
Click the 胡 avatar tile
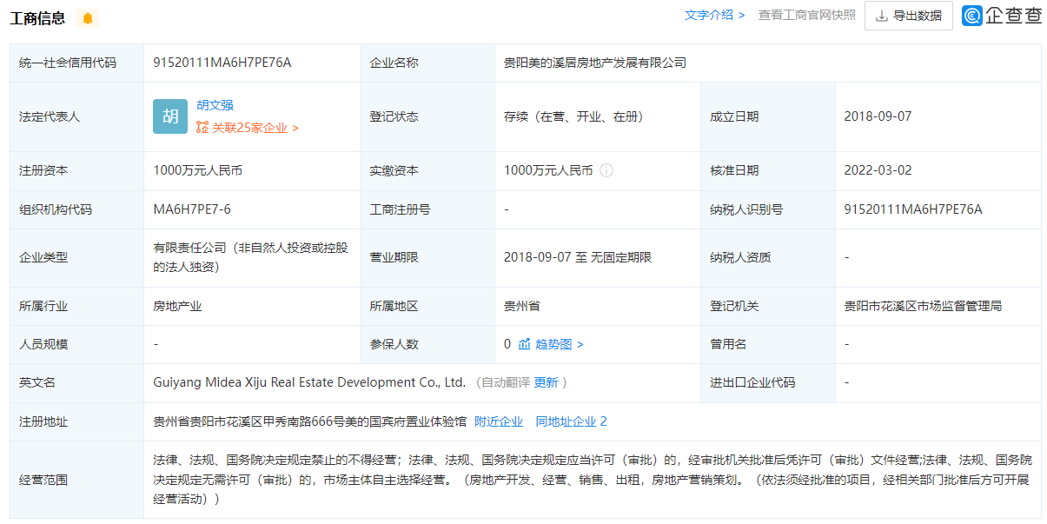click(x=170, y=116)
